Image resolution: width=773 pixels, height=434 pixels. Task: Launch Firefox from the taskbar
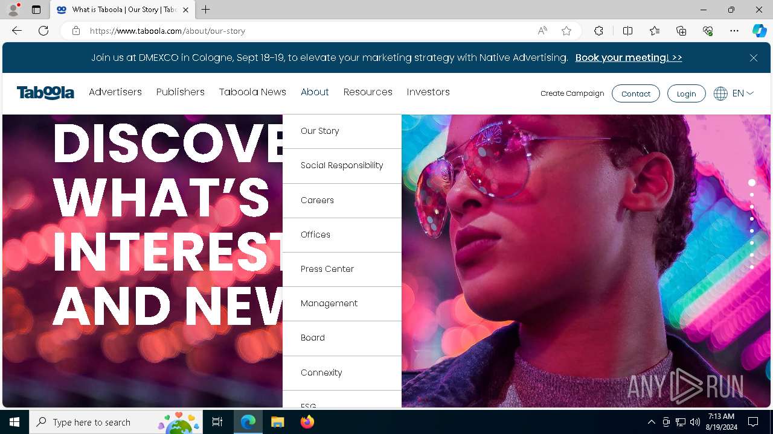(x=307, y=422)
